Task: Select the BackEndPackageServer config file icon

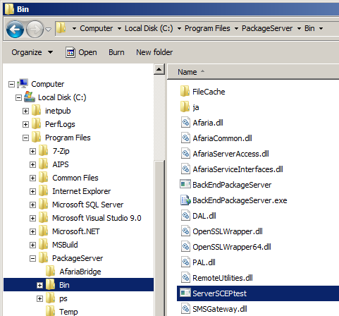Action: (185, 184)
